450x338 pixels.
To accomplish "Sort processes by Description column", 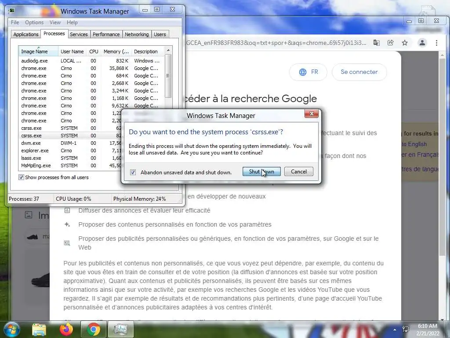I will coord(148,51).
